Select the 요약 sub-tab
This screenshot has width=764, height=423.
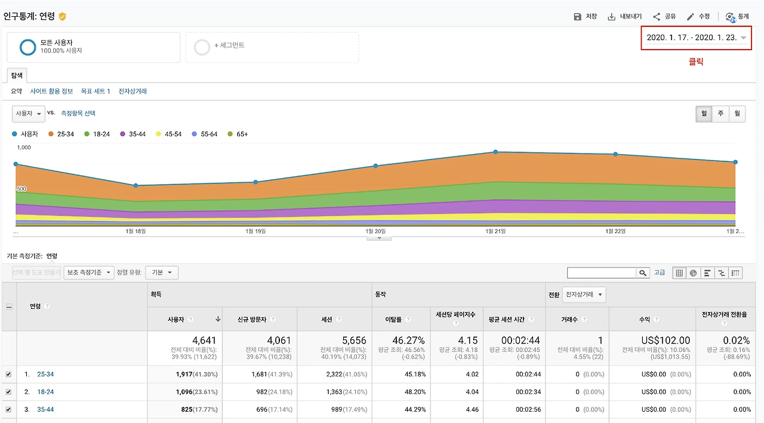point(16,91)
